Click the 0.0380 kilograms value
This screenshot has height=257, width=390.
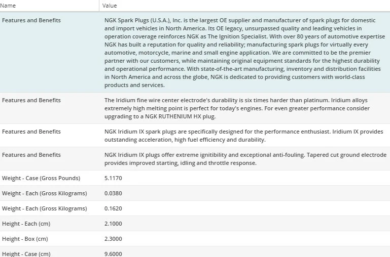113,193
